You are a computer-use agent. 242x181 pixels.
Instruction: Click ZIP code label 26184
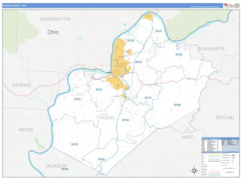179,54
